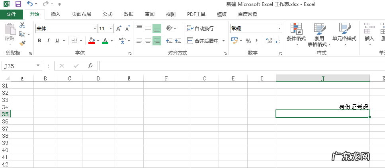Toggle Bold formatting

click(x=39, y=41)
